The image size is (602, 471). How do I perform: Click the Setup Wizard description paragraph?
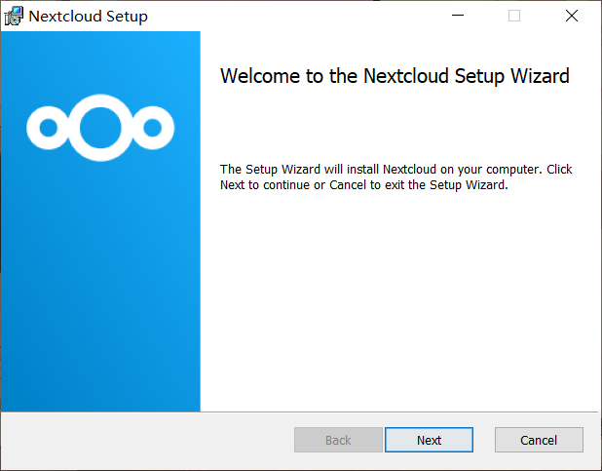pyautogui.click(x=395, y=177)
